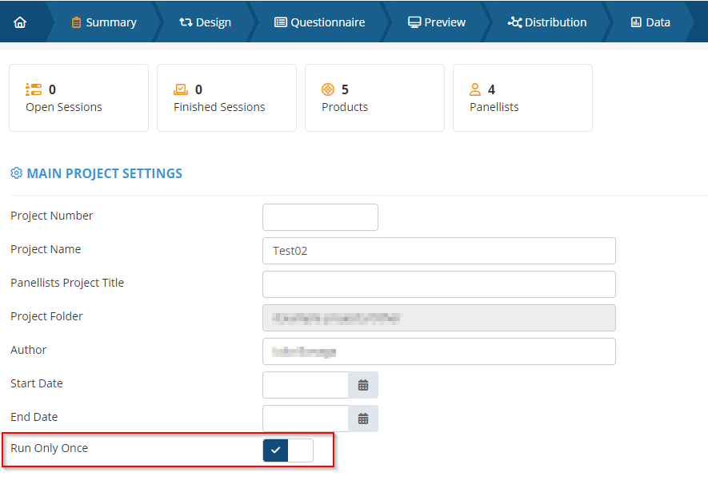Click the Finished Sessions icon

coord(182,89)
